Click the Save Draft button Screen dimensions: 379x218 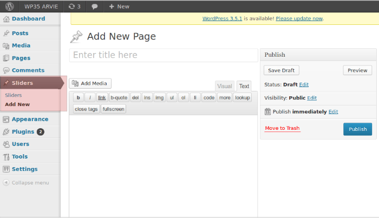[282, 70]
